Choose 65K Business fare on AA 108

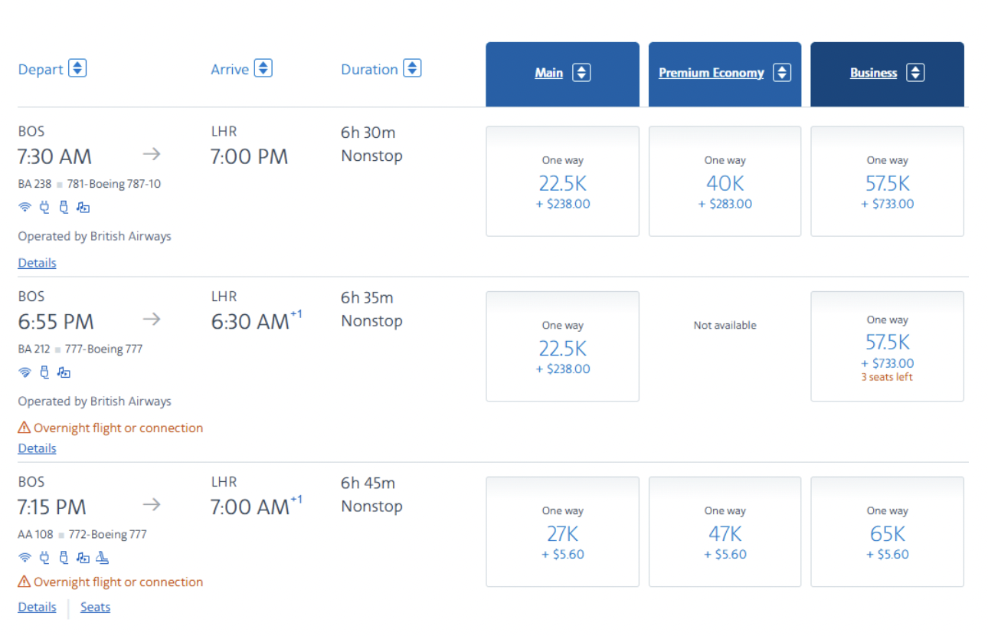point(887,533)
